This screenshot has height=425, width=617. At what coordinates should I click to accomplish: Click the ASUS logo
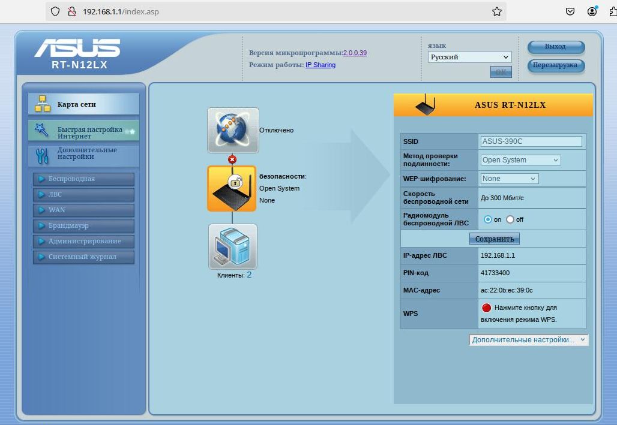click(77, 48)
